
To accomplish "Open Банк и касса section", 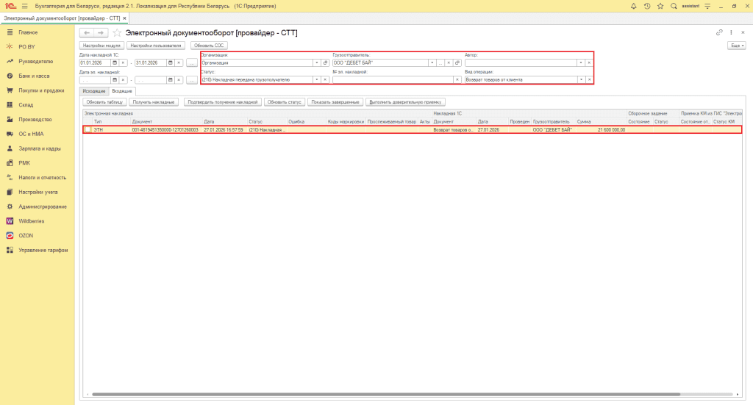I will [x=34, y=76].
